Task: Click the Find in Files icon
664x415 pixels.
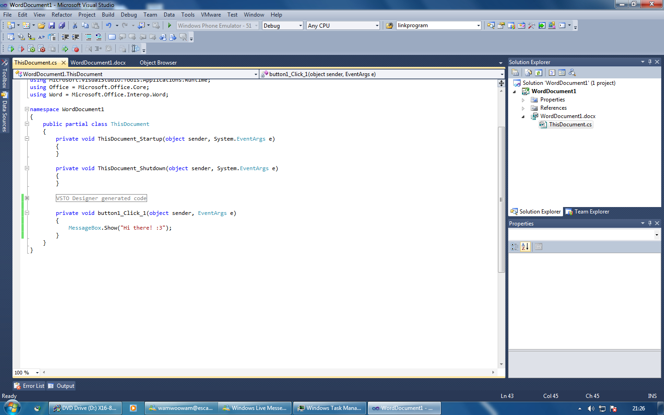Action: click(x=389, y=26)
